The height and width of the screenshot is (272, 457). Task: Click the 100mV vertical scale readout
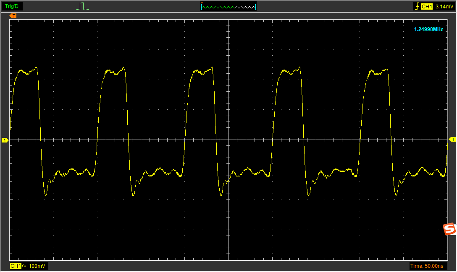click(x=38, y=266)
